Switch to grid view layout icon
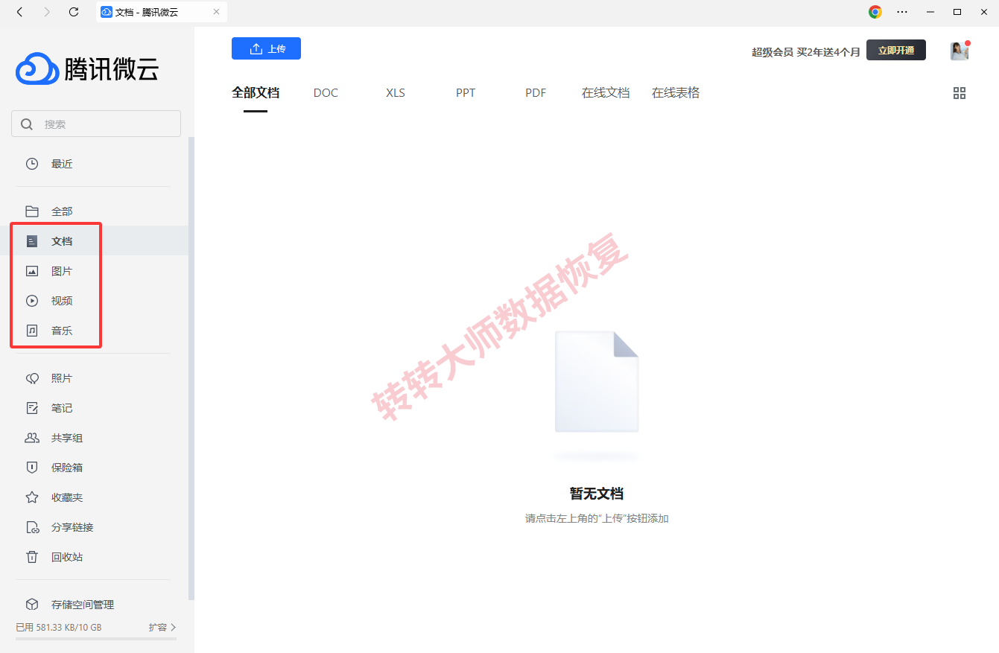The width and height of the screenshot is (999, 653). pos(960,93)
